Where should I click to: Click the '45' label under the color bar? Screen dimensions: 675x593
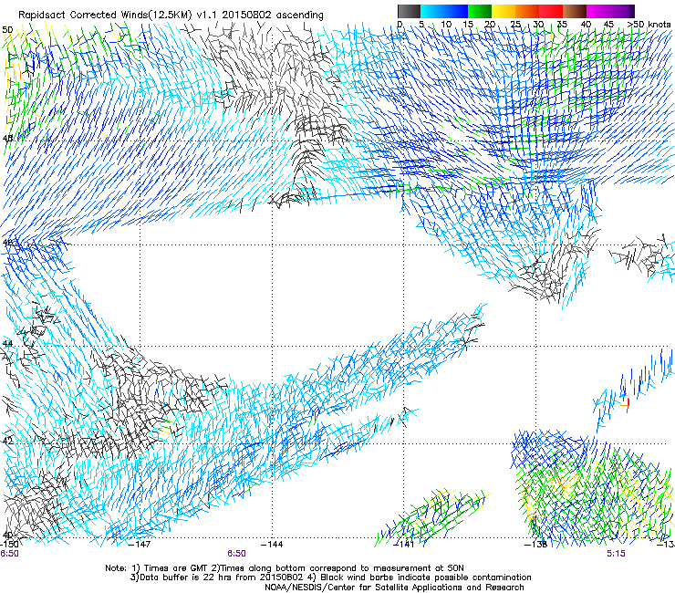pos(608,24)
